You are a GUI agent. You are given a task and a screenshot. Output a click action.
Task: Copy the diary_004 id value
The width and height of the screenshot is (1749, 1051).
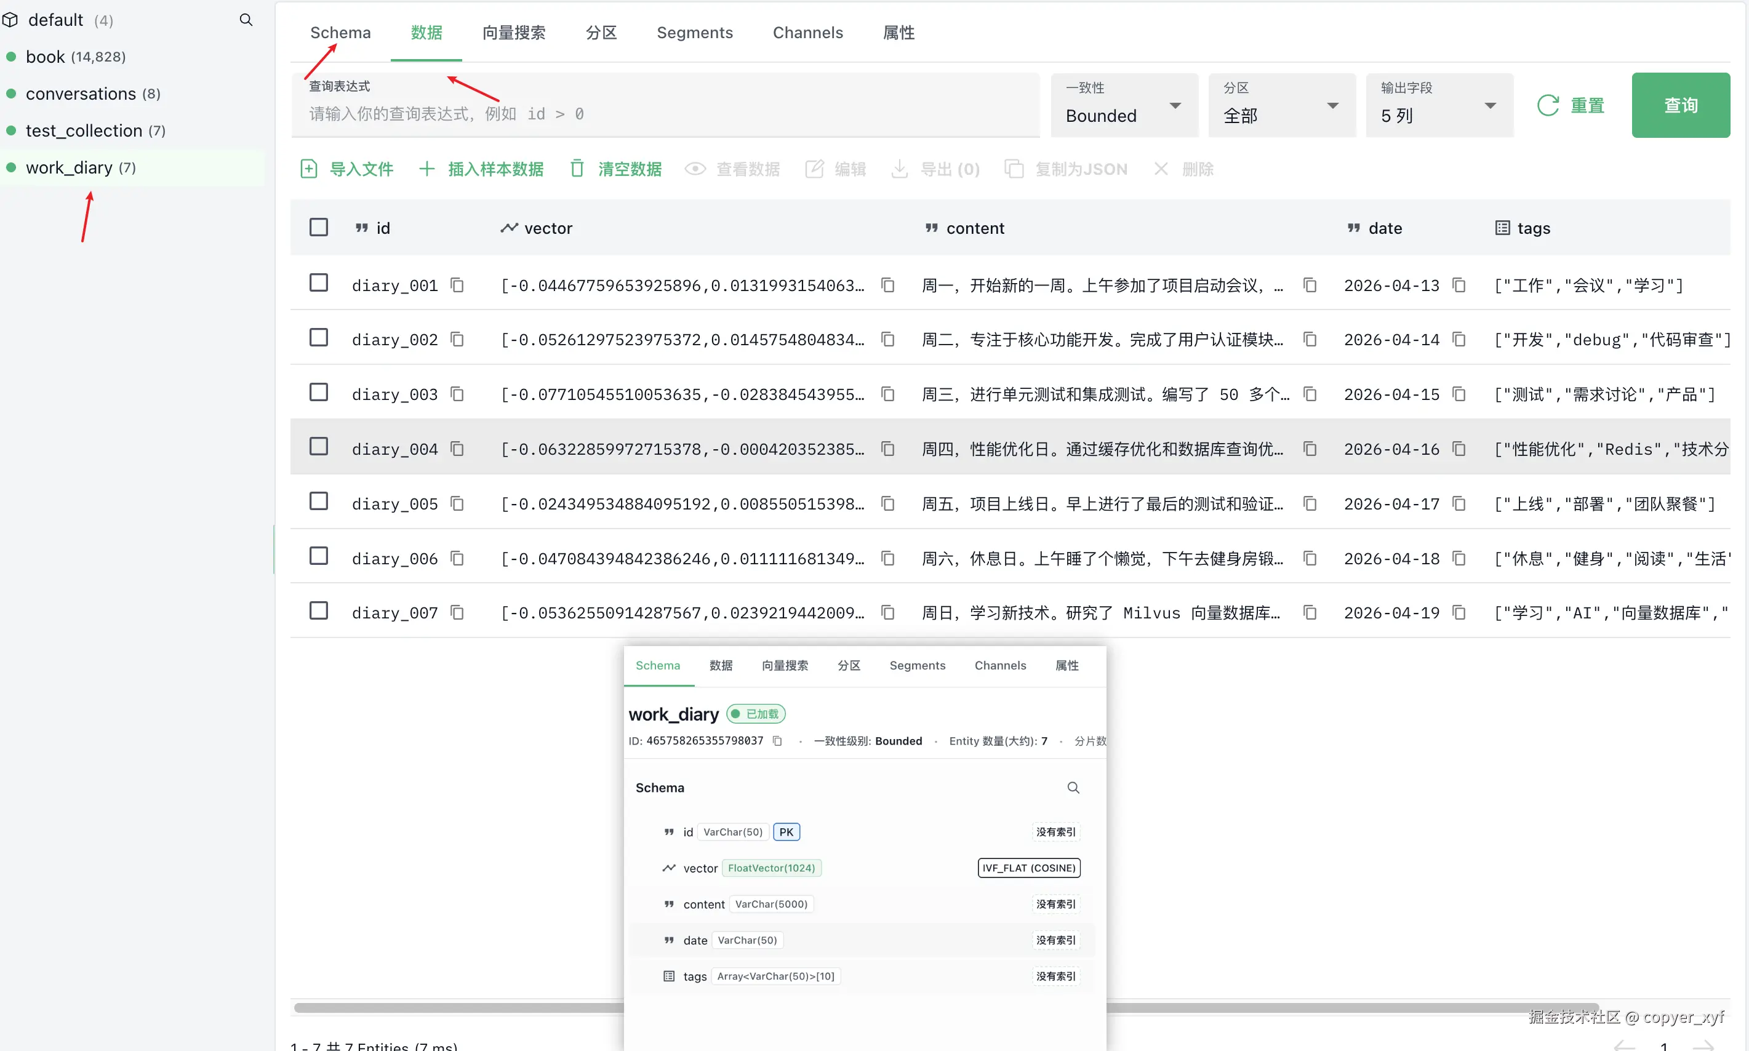457,449
